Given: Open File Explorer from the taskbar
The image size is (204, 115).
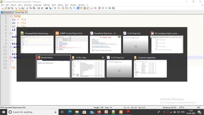Looking at the screenshot, I should pos(77,112).
